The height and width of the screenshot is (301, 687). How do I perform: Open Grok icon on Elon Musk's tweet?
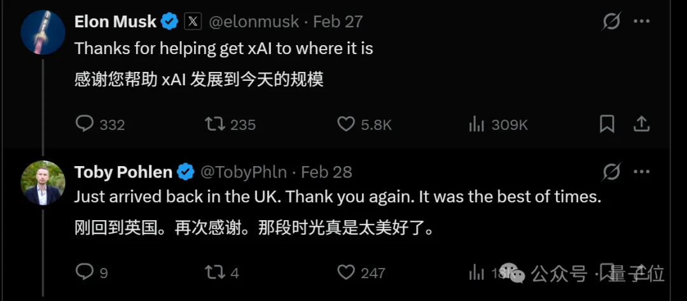point(611,22)
